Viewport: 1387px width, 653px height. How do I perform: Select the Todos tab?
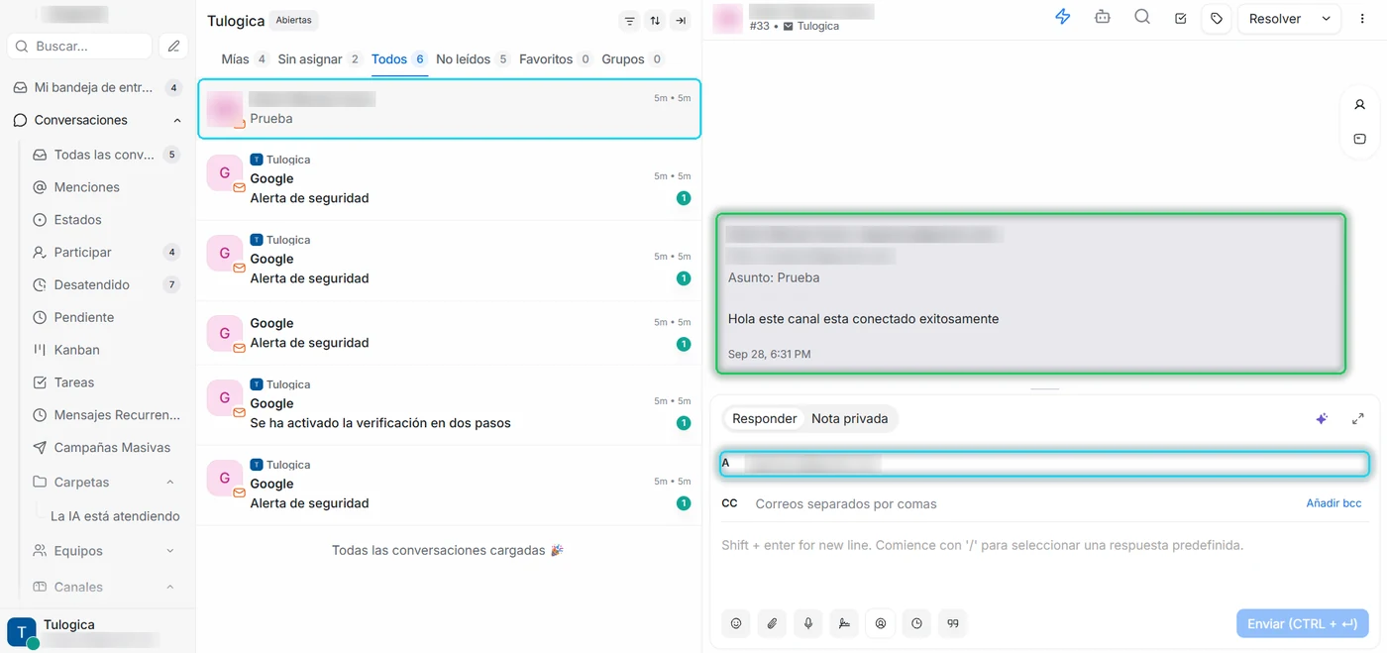[398, 59]
